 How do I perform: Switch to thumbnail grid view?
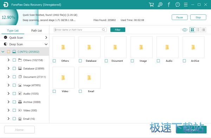(192, 30)
